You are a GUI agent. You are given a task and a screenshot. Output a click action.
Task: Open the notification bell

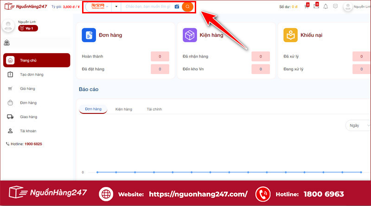tap(326, 6)
